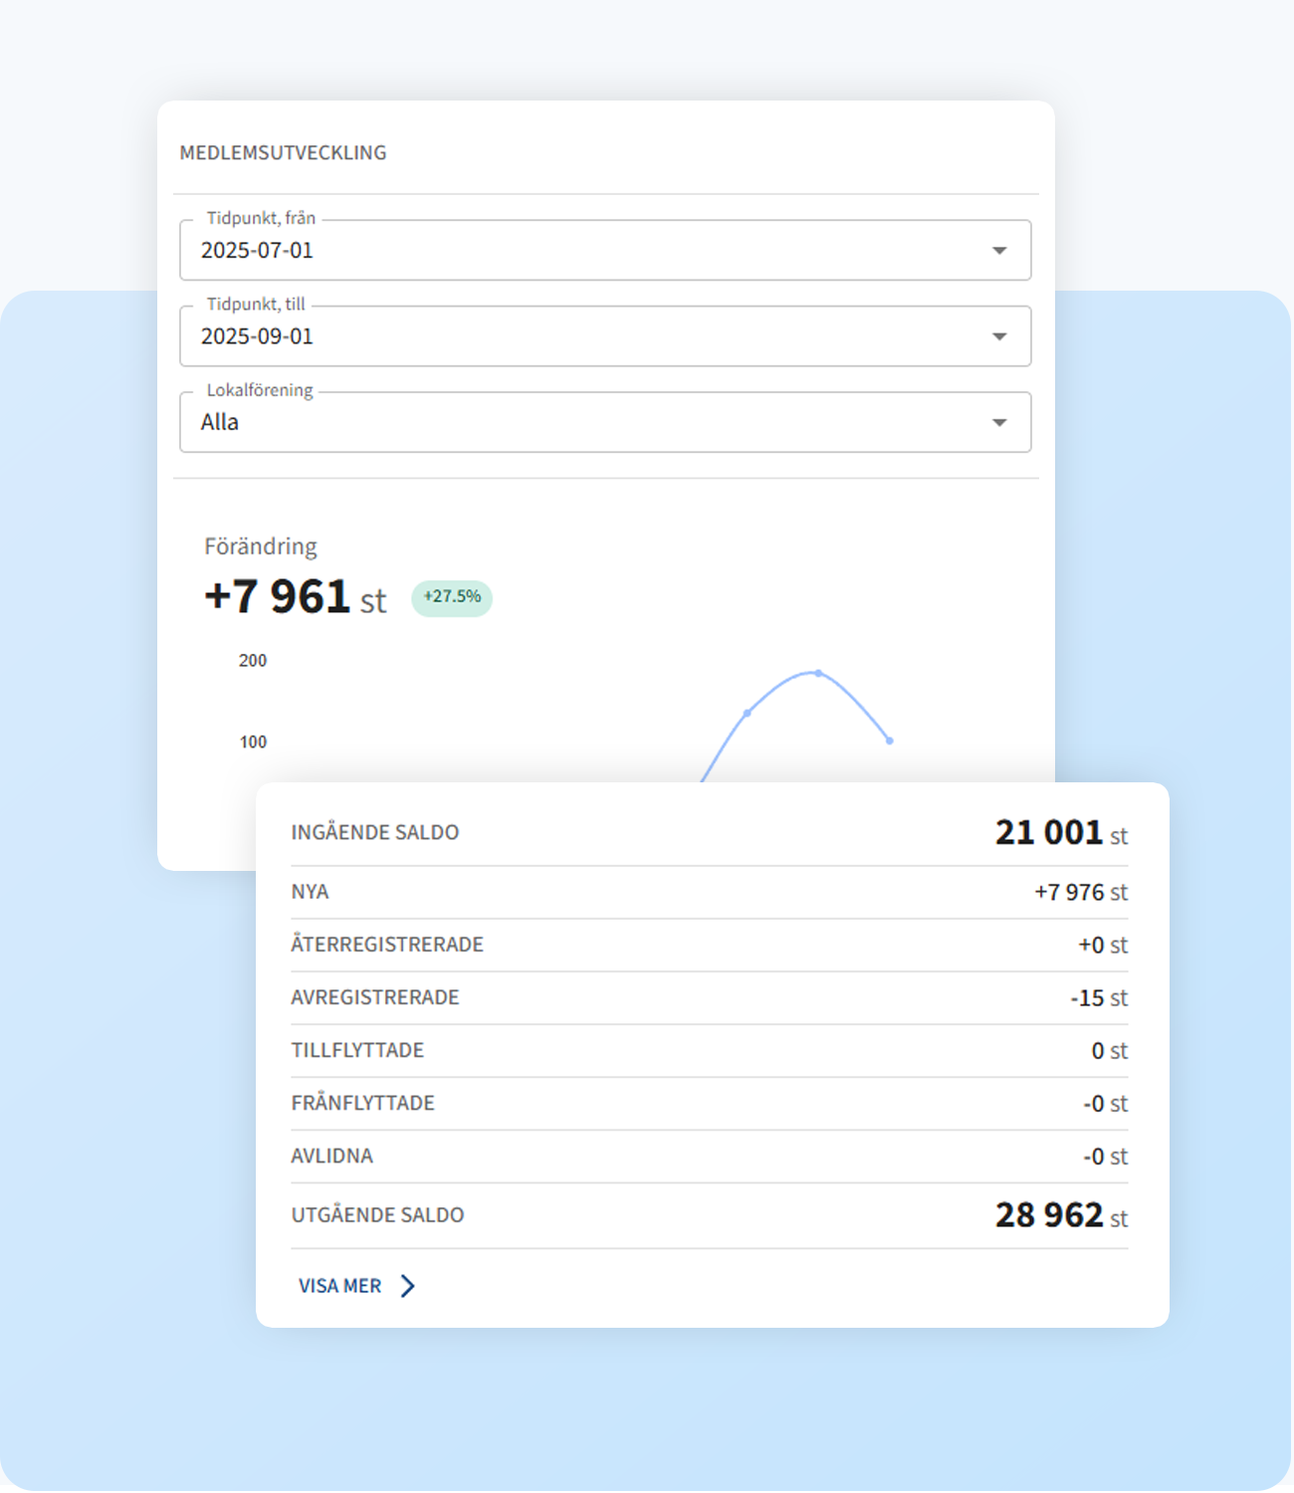Screen dimensions: 1294x1493
Task: Click the VISA MER link text
Action: [339, 1286]
